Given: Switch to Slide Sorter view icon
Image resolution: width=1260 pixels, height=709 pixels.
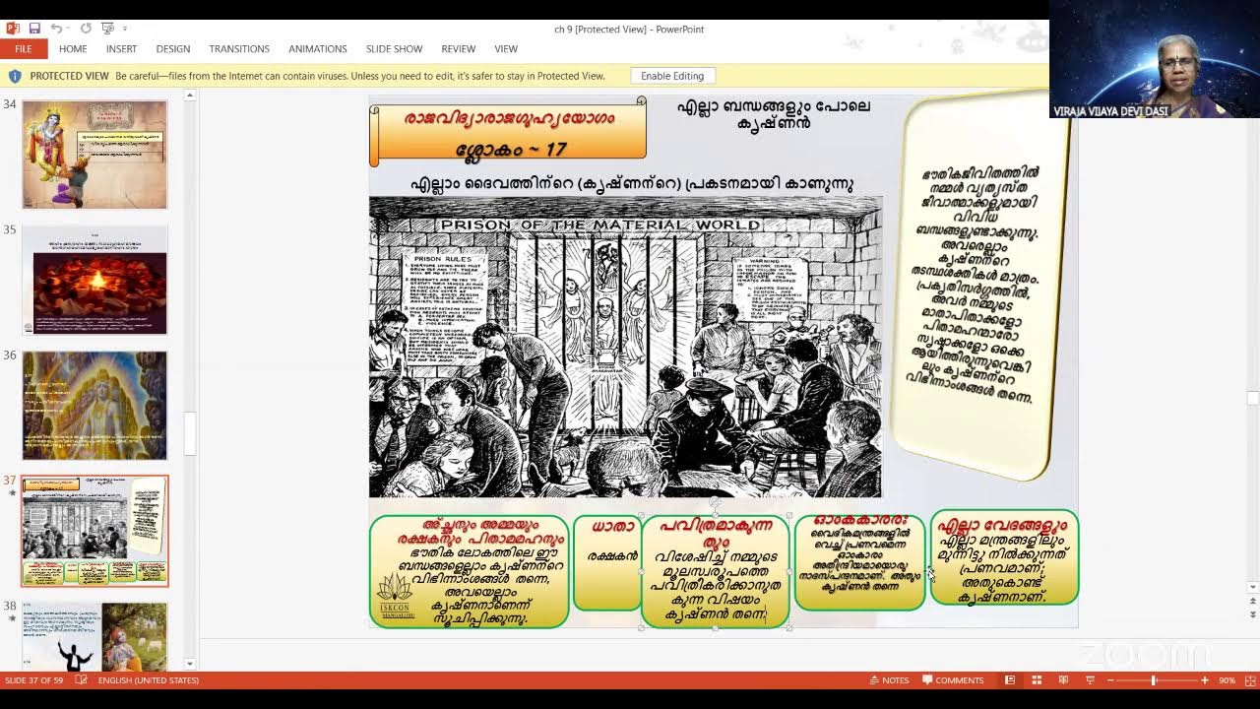Looking at the screenshot, I should click(x=1037, y=680).
